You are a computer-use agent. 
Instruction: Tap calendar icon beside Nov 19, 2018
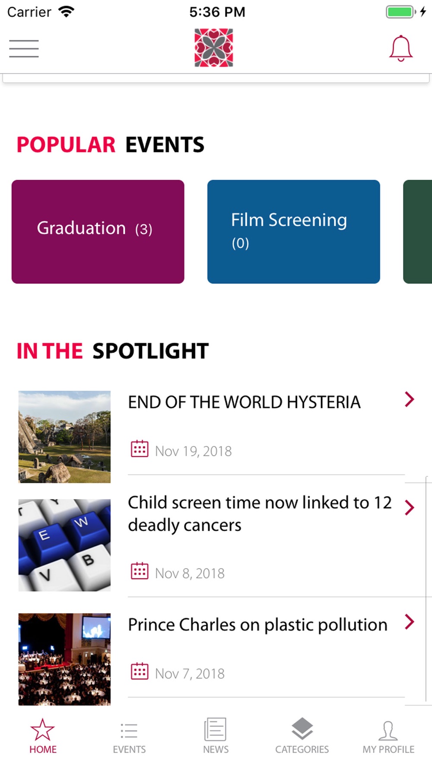140,449
